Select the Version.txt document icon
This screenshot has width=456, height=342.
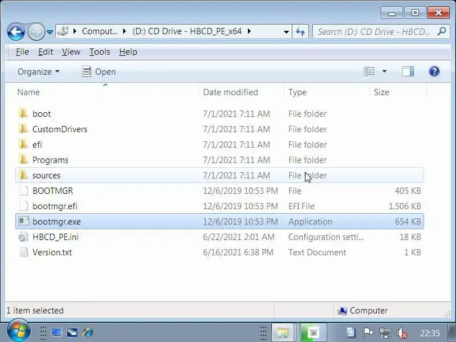pos(23,252)
